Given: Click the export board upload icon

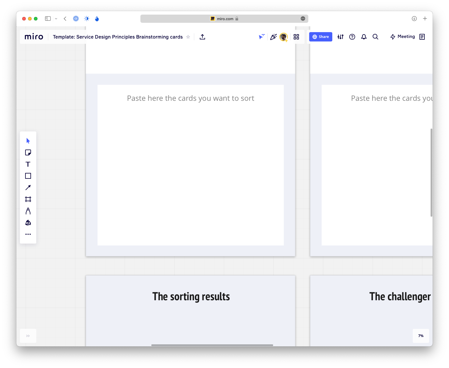Looking at the screenshot, I should (x=202, y=37).
